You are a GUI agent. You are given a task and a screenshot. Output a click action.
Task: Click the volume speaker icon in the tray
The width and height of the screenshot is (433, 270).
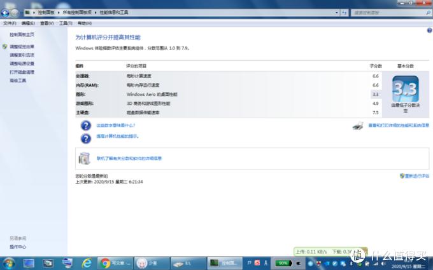[383, 264]
